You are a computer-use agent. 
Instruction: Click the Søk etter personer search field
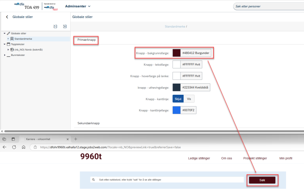269,6
